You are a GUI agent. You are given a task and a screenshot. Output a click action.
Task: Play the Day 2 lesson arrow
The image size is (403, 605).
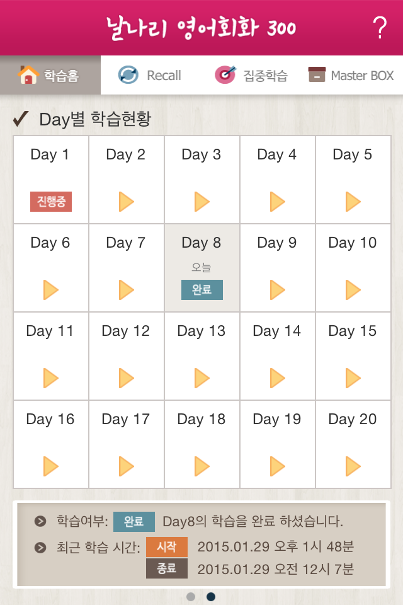(127, 202)
